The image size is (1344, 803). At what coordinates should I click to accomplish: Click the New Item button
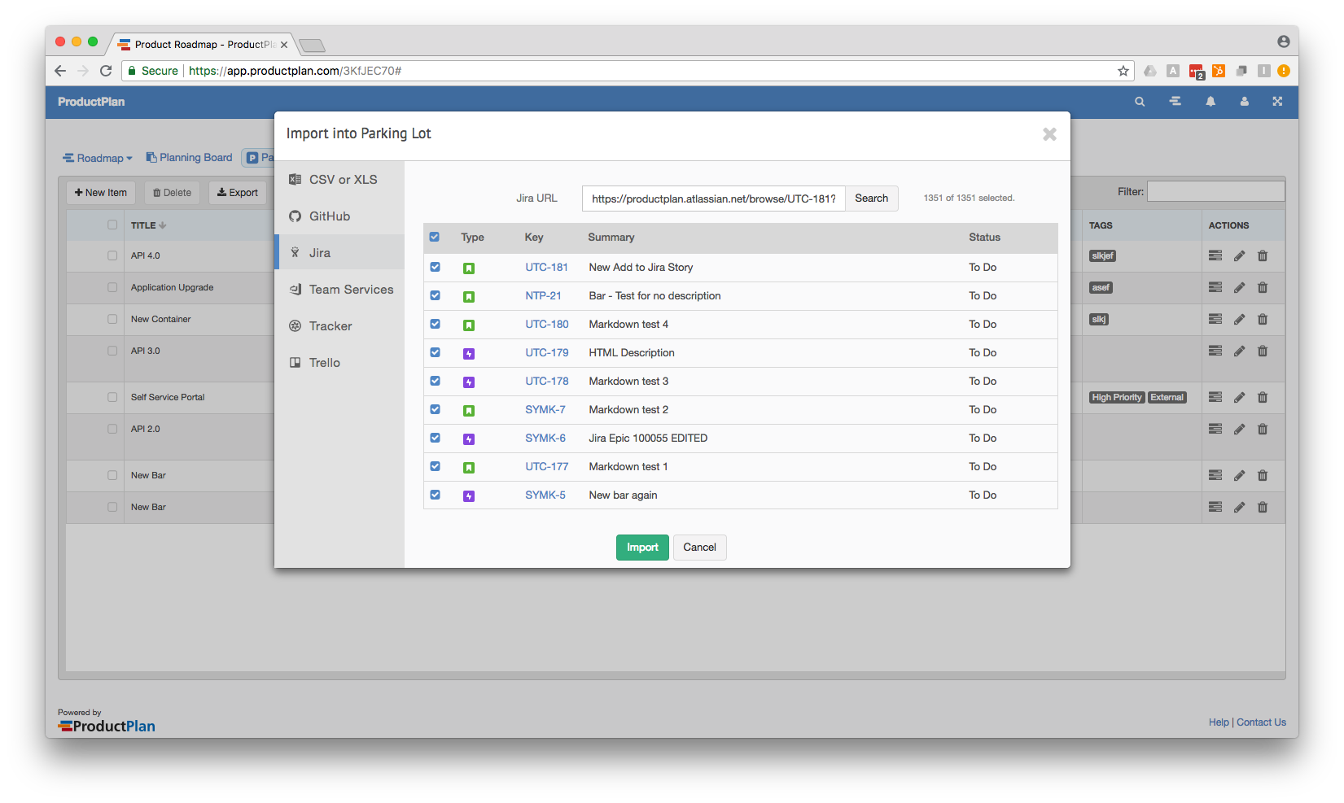101,193
